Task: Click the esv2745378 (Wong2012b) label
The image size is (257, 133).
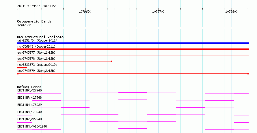Action: tap(36, 59)
